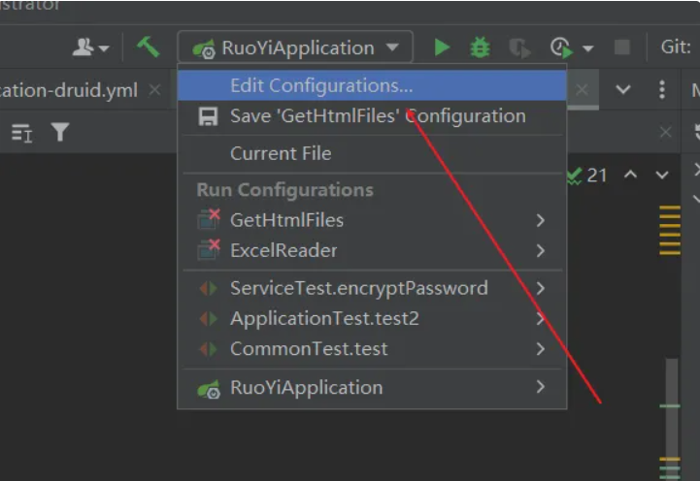Expand ExcelReader submenu arrow
The height and width of the screenshot is (481, 700).
coord(541,250)
